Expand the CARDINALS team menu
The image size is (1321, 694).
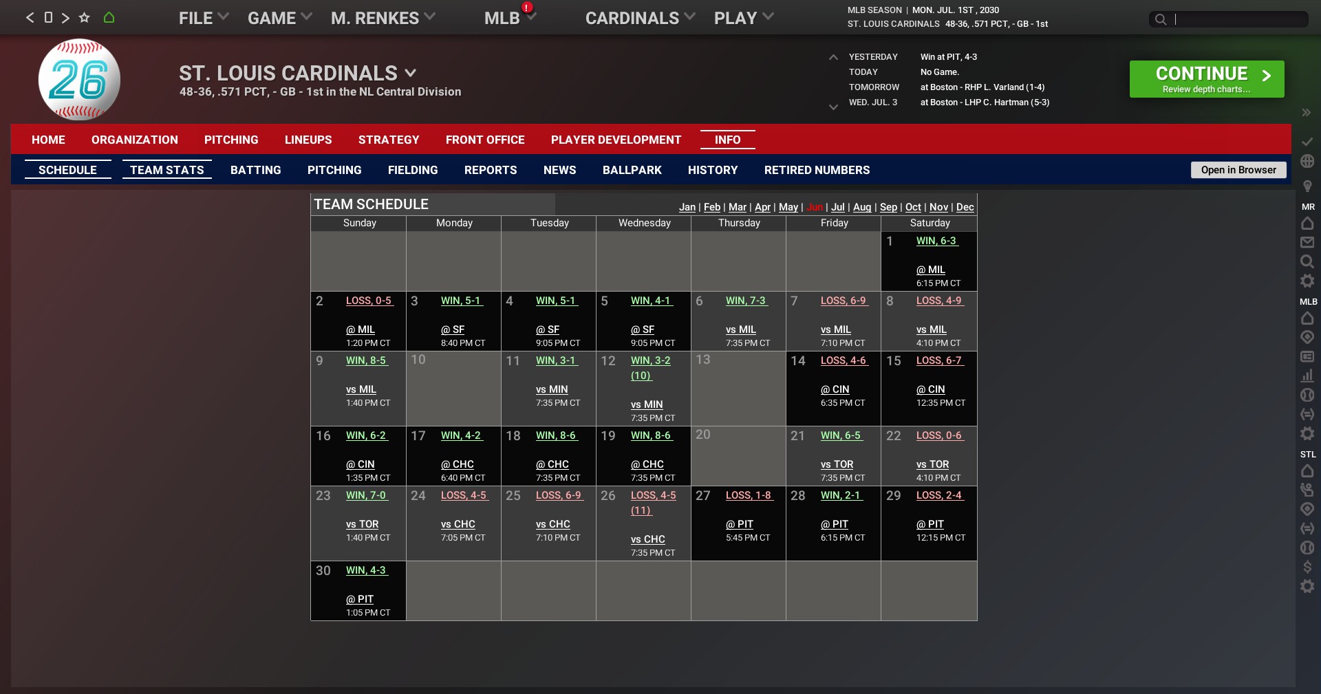(641, 18)
